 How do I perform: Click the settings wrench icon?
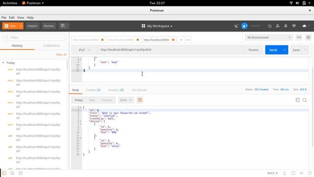[x=278, y=26]
